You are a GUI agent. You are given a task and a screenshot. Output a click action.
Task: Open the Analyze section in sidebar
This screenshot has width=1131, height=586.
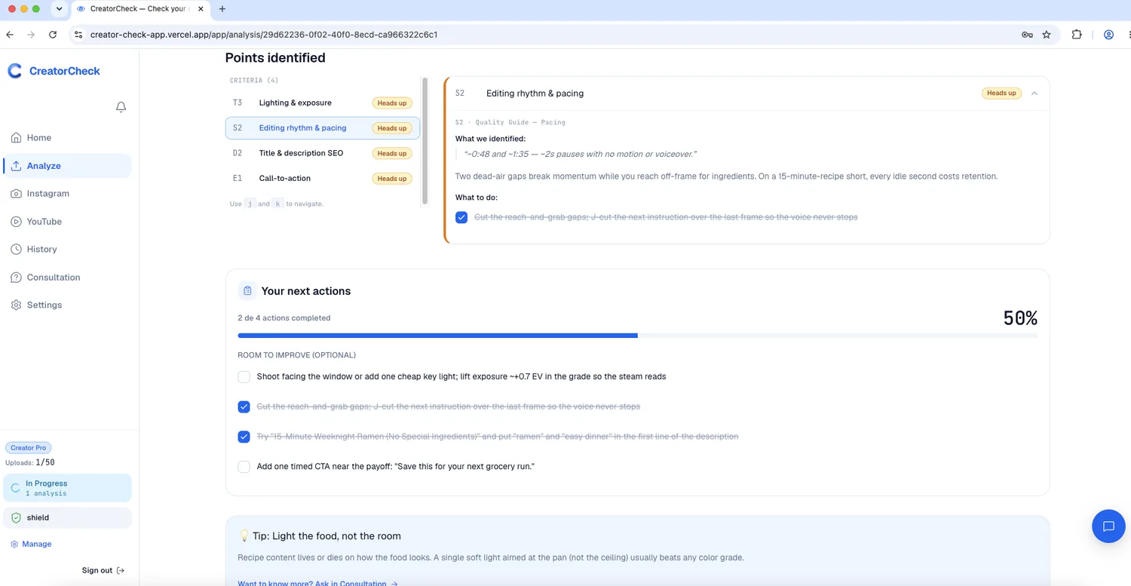tap(67, 166)
